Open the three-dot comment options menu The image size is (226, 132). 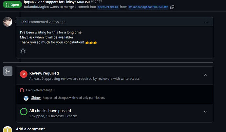pos(206,22)
